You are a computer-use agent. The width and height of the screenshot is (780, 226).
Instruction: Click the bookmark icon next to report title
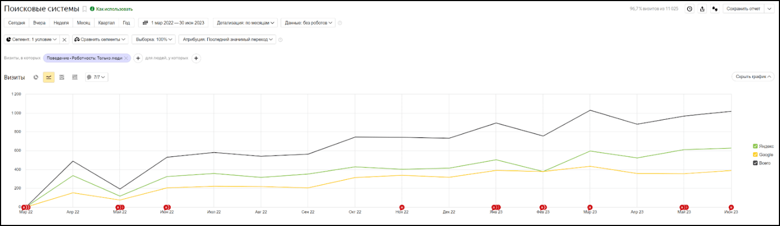click(x=84, y=9)
